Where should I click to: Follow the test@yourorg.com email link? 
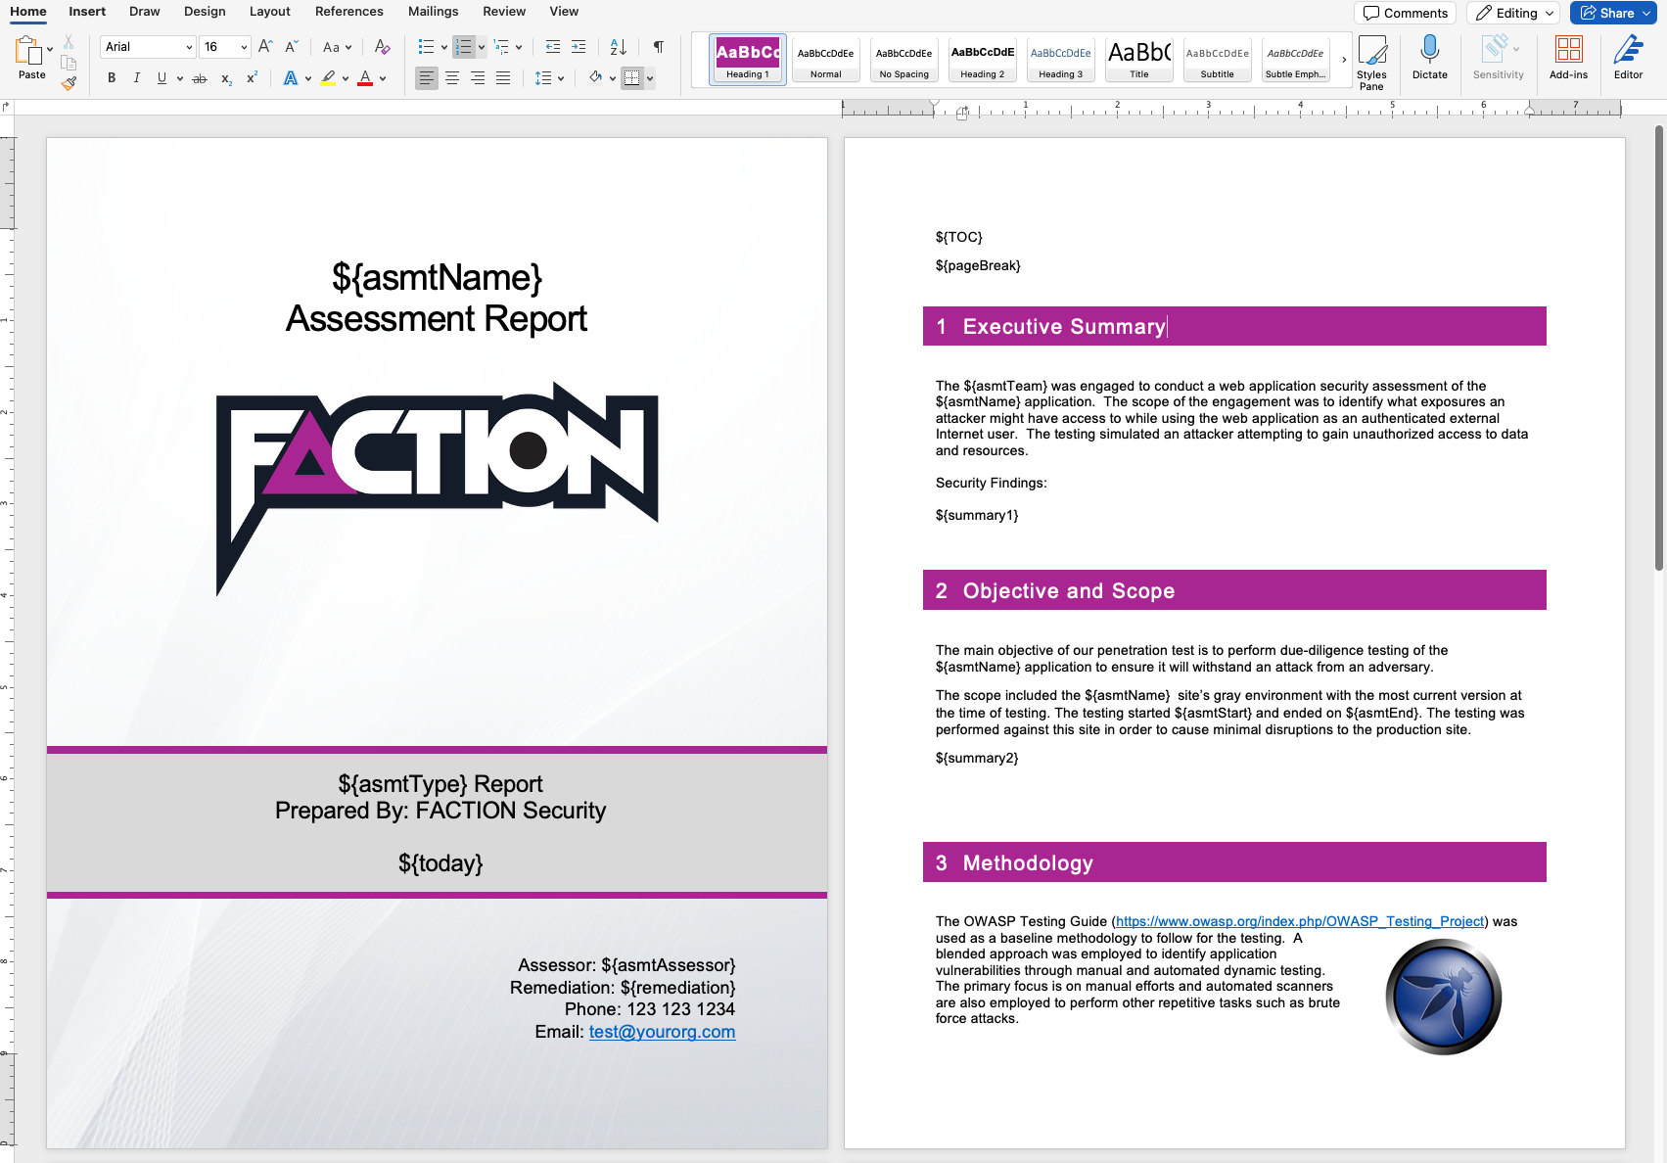(662, 1032)
